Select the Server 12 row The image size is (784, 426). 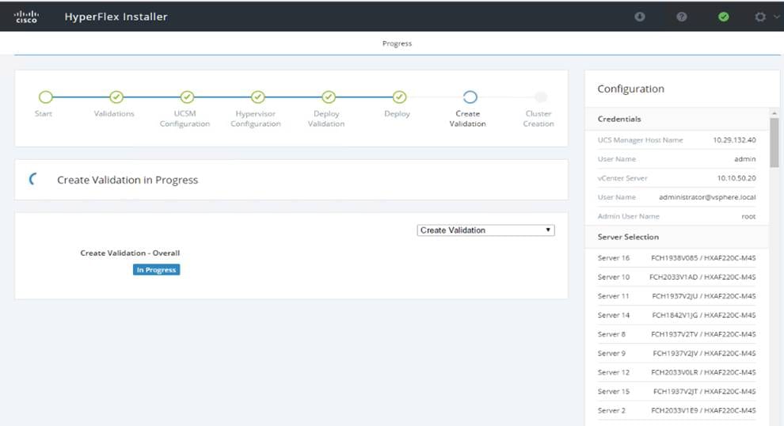[676, 372]
